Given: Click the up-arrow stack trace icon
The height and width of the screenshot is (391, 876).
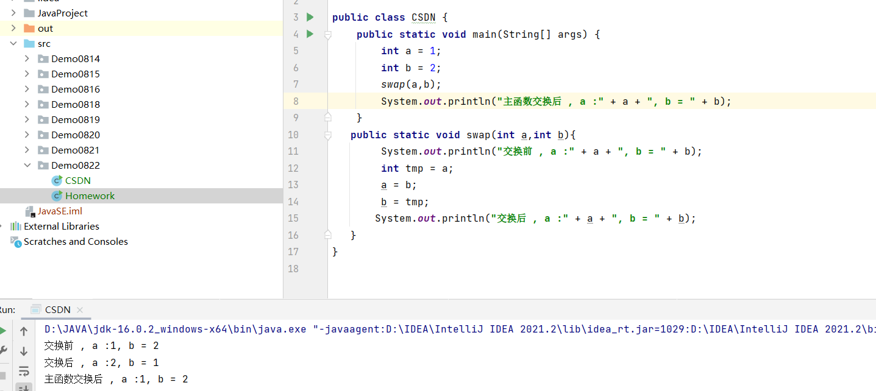Looking at the screenshot, I should click(x=24, y=331).
